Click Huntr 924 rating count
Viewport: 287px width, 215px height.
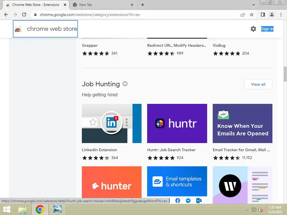coord(180,158)
